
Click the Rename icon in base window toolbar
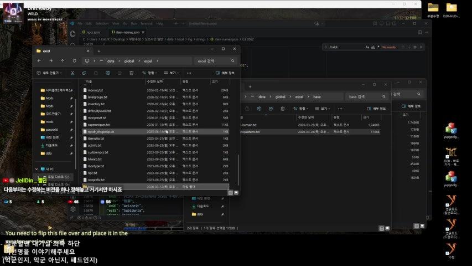(259, 109)
